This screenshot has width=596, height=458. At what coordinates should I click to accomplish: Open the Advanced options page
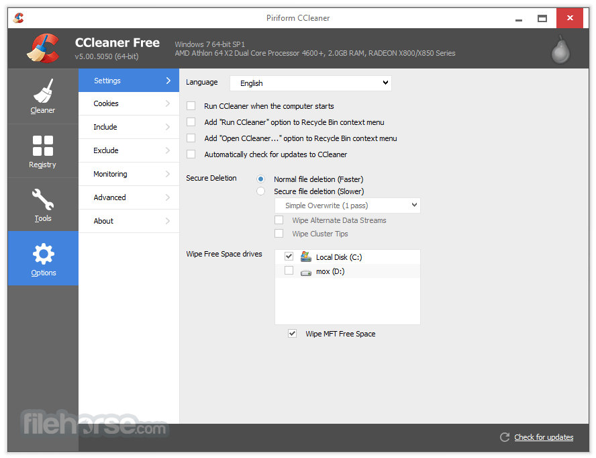(129, 197)
